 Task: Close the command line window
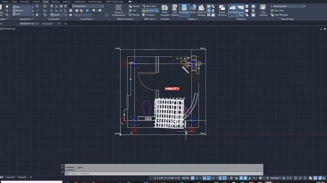(x=62, y=167)
